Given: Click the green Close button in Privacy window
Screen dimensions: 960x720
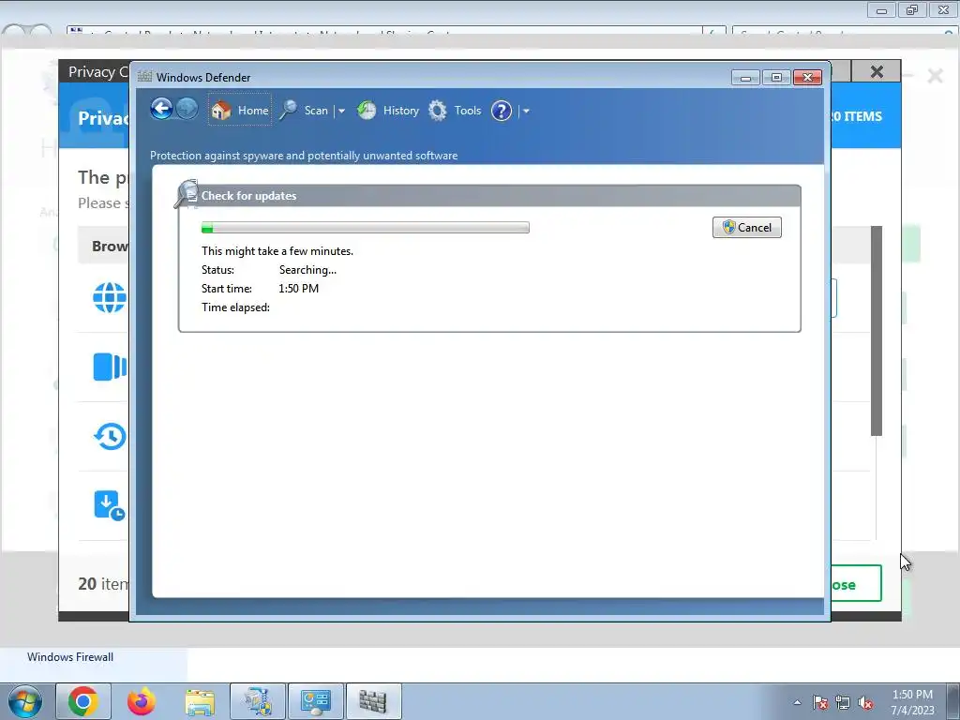Looking at the screenshot, I should coord(856,584).
